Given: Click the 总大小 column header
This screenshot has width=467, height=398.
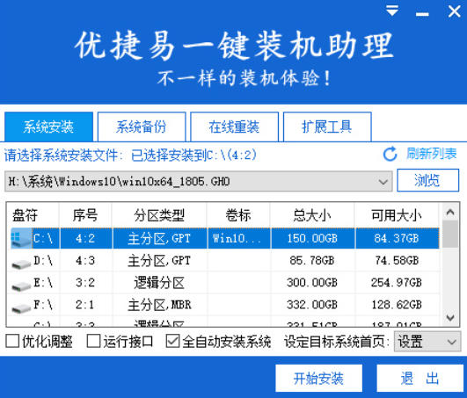Looking at the screenshot, I should coord(312,215).
